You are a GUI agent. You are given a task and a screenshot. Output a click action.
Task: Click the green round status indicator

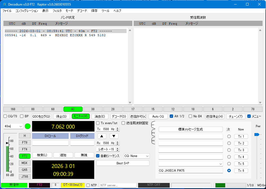coord(28,127)
